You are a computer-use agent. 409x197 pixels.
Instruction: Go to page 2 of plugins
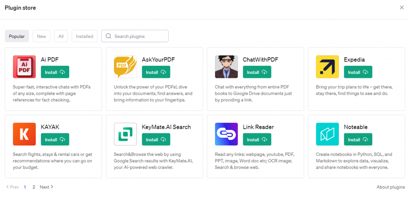tap(34, 187)
